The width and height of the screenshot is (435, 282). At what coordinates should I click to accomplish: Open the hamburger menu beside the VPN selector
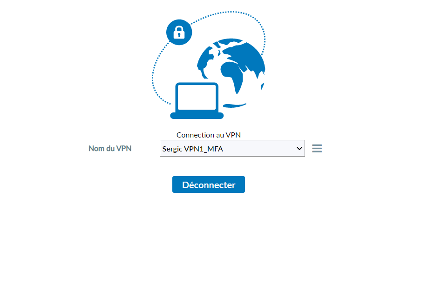pyautogui.click(x=317, y=148)
